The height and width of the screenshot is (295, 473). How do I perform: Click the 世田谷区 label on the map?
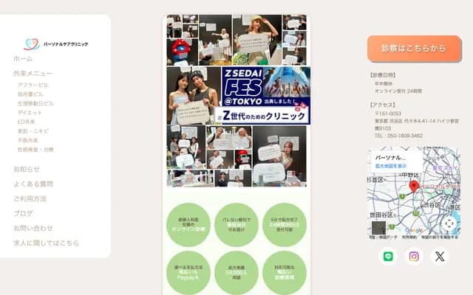(x=381, y=215)
